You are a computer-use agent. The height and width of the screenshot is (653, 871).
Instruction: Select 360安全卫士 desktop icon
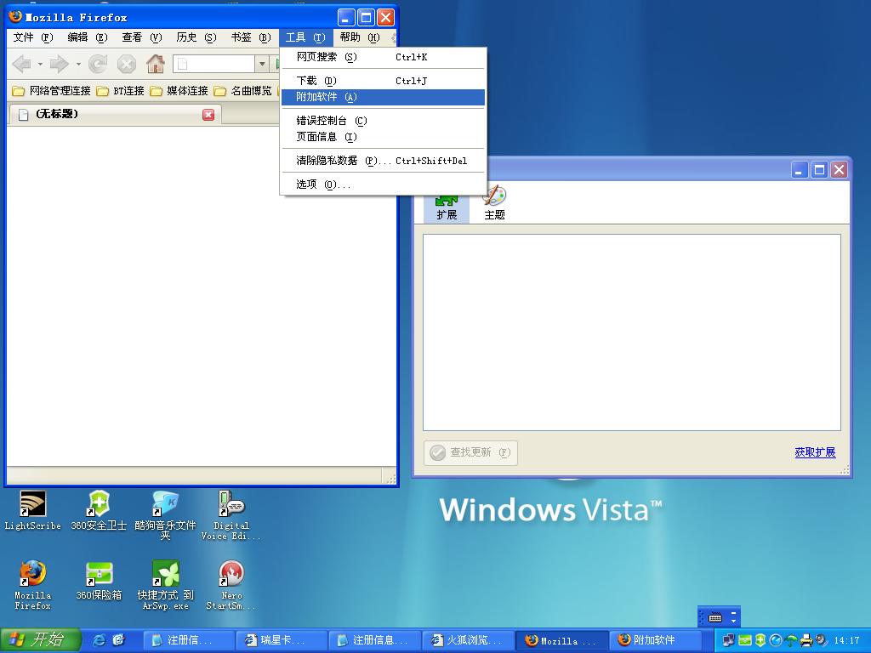(99, 511)
